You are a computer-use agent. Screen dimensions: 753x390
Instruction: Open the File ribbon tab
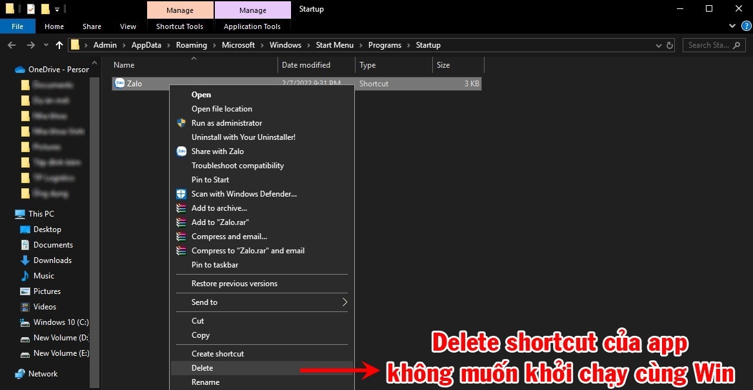click(x=17, y=26)
